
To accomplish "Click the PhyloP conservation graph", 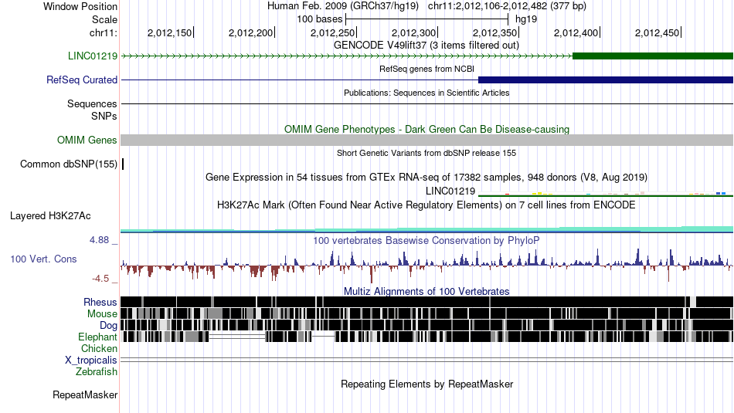I will pyautogui.click(x=427, y=266).
